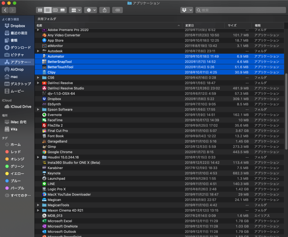Open the gear action menu

pyautogui.click(x=91, y=10)
